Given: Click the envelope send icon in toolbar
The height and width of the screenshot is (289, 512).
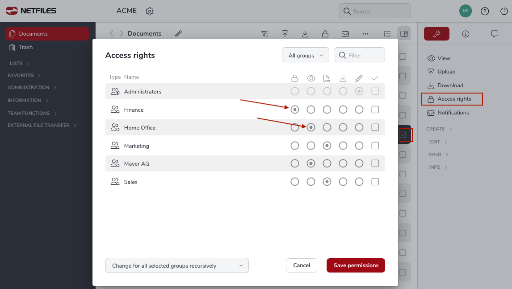Looking at the screenshot, I should pos(345,34).
